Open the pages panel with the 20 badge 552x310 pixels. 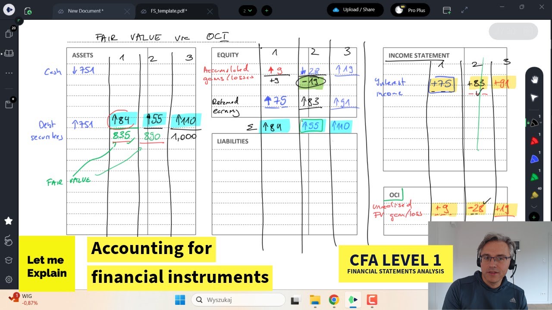(x=9, y=33)
